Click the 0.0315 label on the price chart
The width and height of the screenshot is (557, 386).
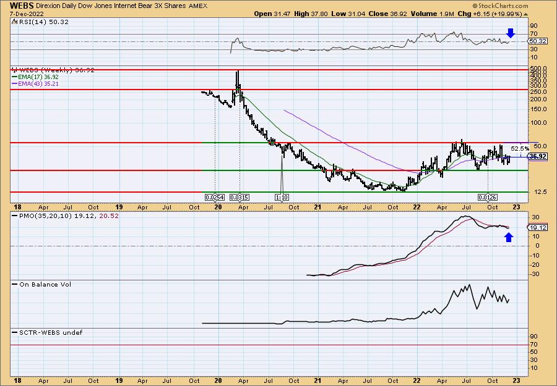point(240,197)
